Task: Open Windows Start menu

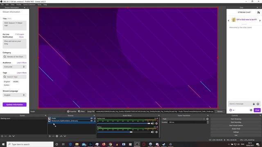Action: (x=3, y=144)
